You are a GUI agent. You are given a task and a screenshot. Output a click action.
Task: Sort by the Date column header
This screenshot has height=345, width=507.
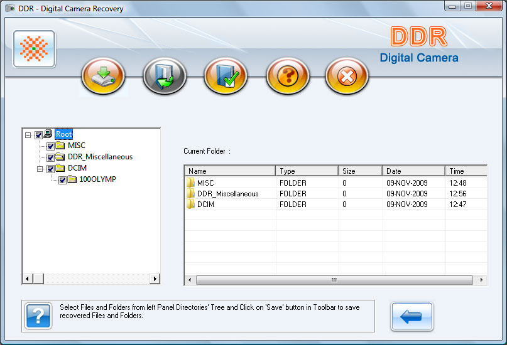413,171
